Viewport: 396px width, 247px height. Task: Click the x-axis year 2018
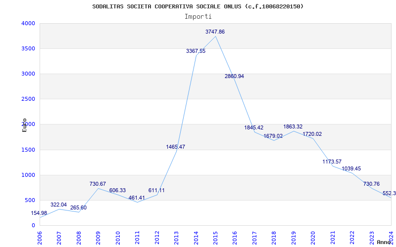click(274, 238)
